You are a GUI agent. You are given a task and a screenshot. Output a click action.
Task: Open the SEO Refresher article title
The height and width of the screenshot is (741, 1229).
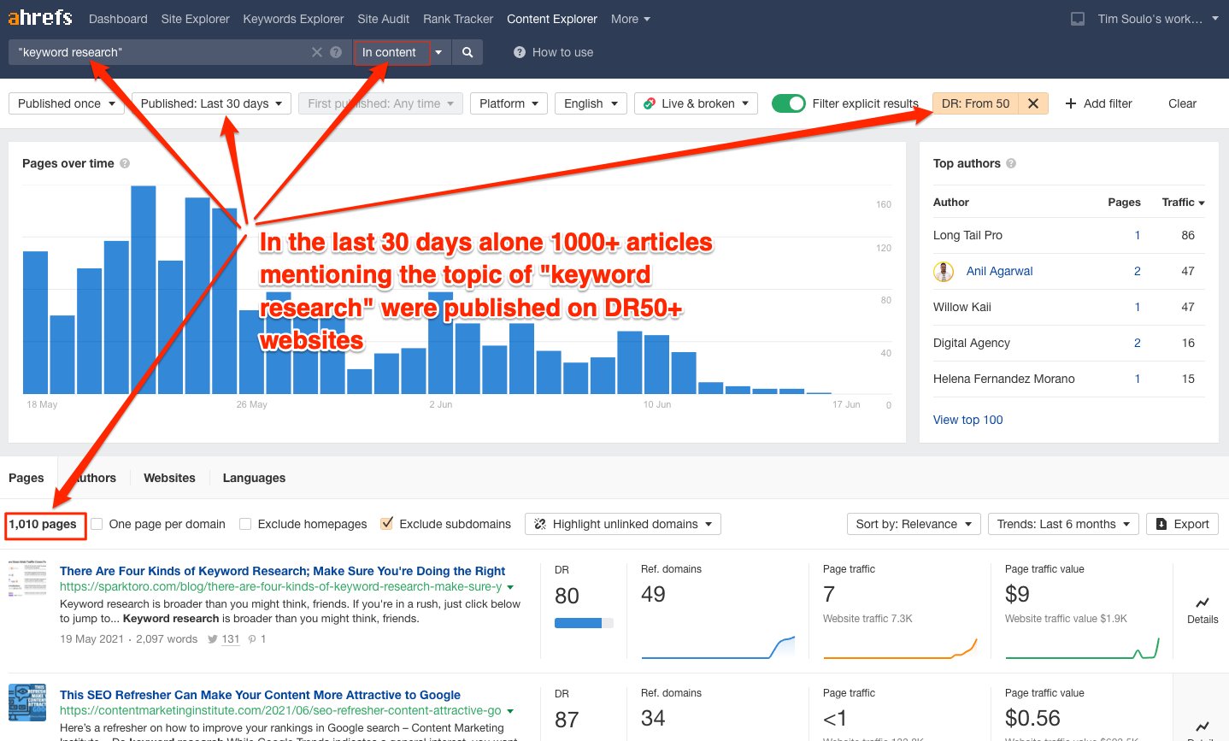point(260,695)
